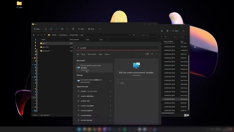Click the search field in back Explorer window

coord(178,37)
